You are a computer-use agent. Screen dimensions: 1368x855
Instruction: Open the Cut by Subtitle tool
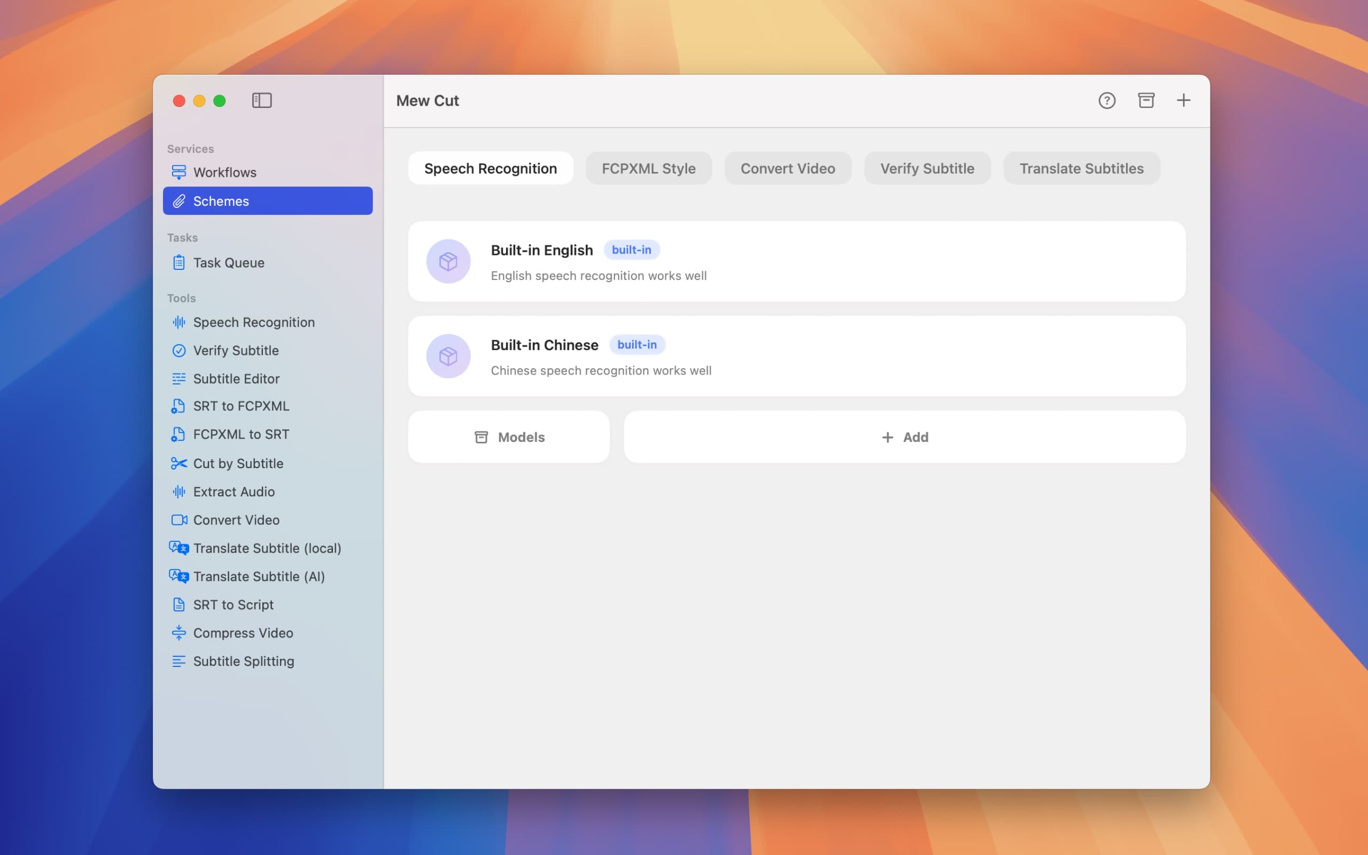(x=238, y=464)
